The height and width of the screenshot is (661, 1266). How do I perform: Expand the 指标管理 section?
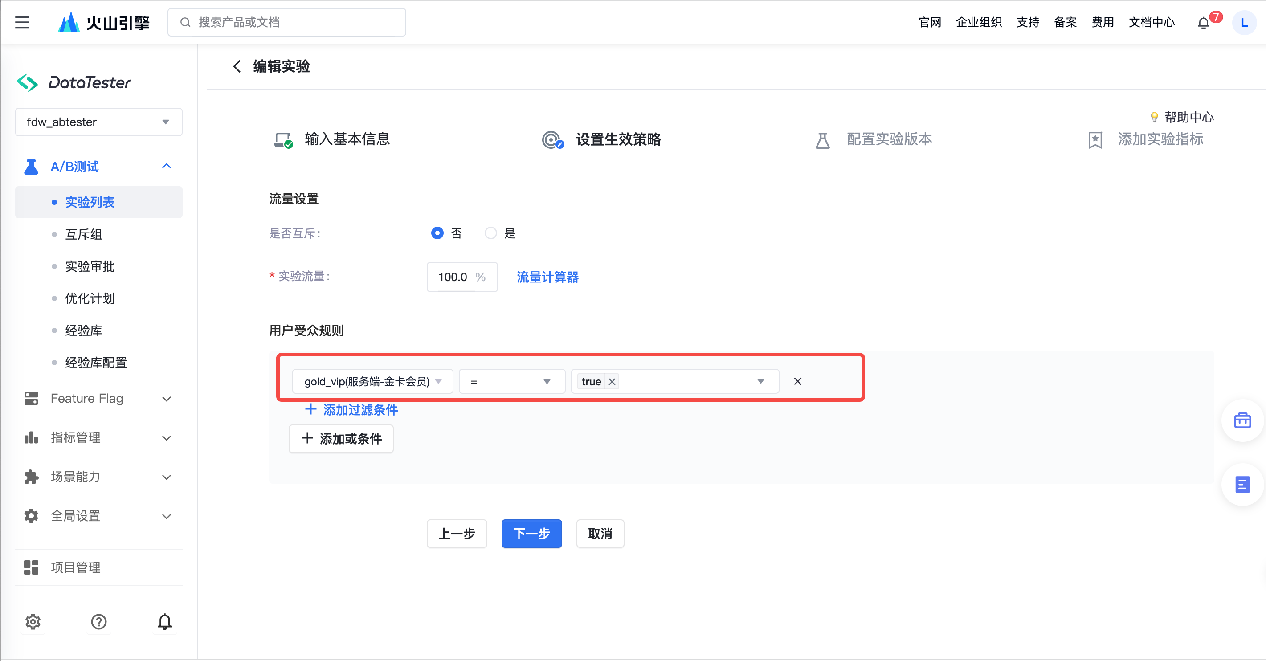click(167, 438)
